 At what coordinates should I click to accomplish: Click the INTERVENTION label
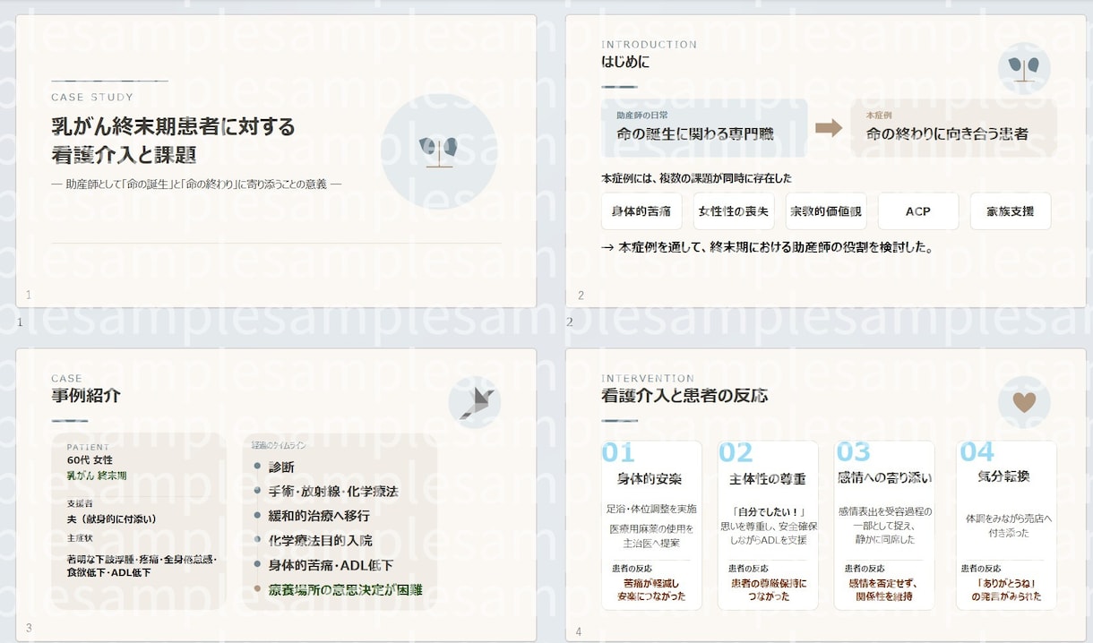tap(648, 378)
